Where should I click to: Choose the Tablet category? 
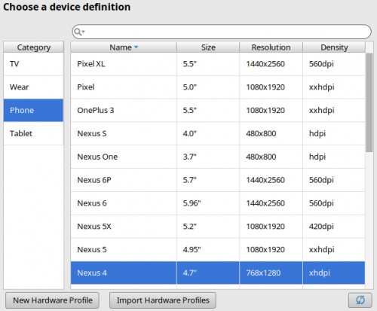(33, 133)
